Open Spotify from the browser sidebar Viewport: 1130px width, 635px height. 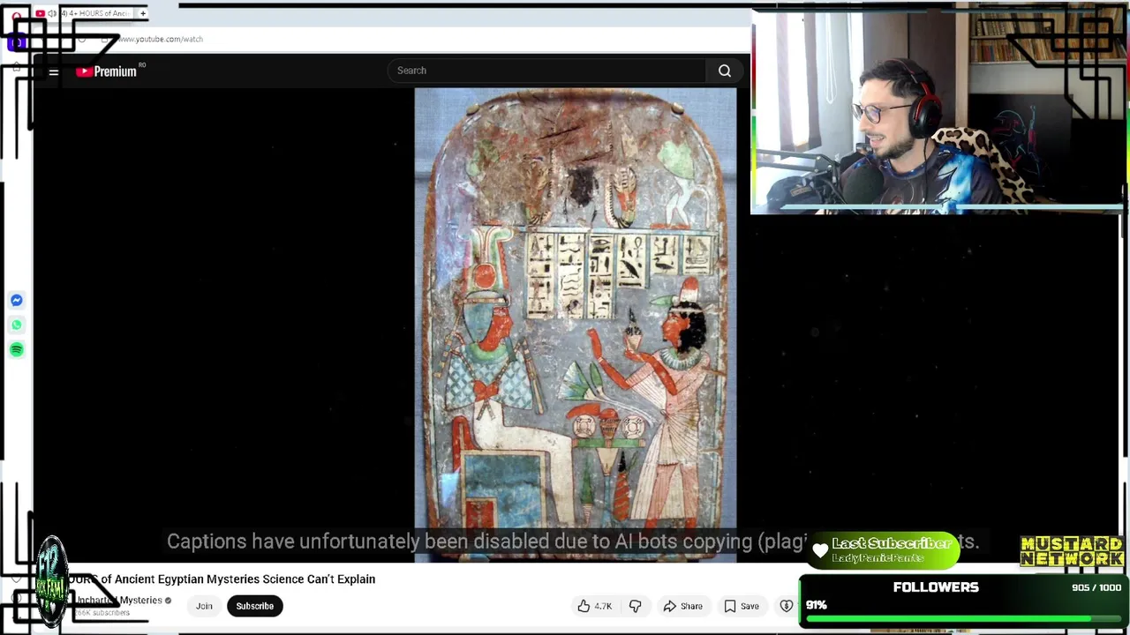pyautogui.click(x=17, y=350)
